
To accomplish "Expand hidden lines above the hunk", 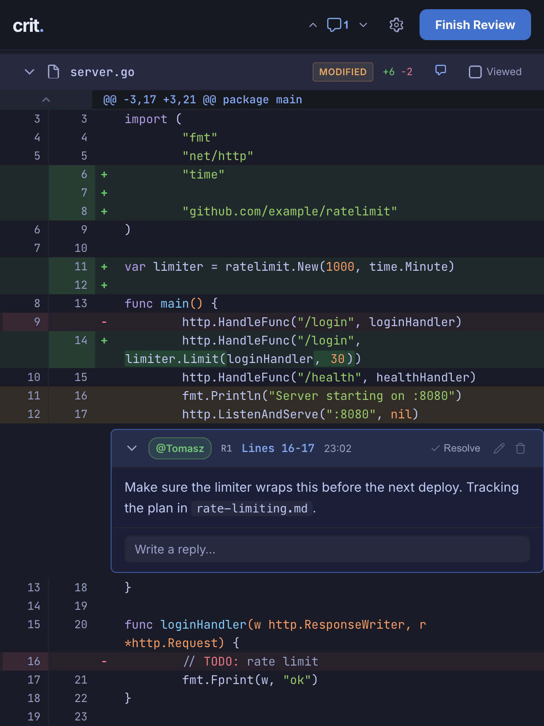I will pyautogui.click(x=46, y=100).
